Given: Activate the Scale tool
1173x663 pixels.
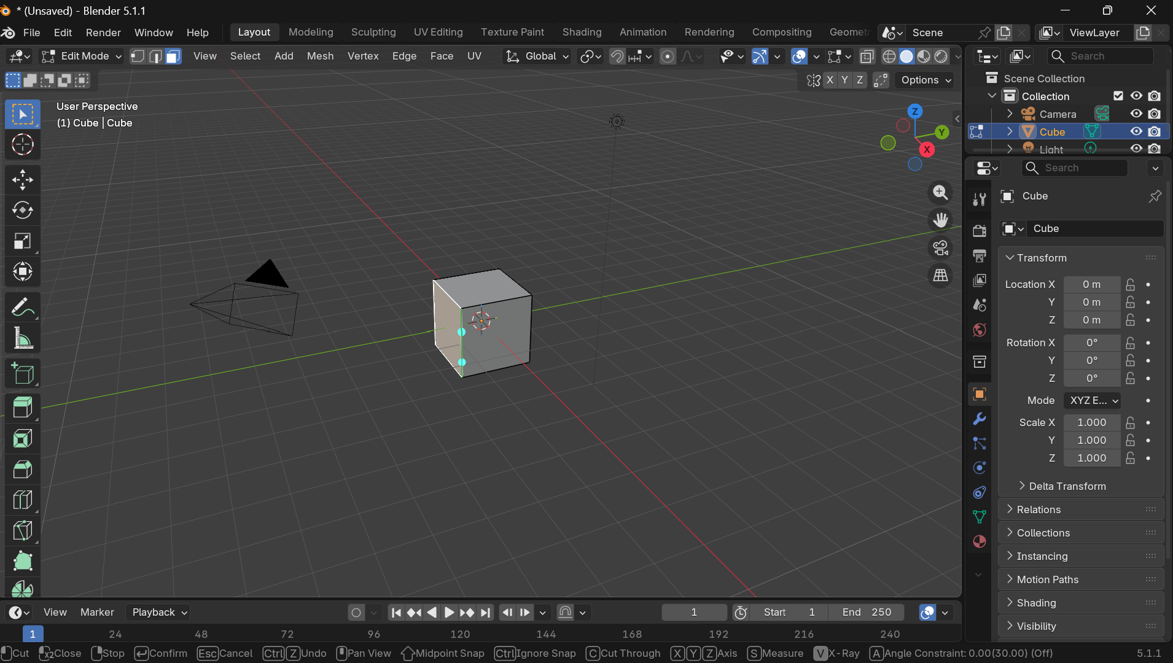Looking at the screenshot, I should (23, 241).
